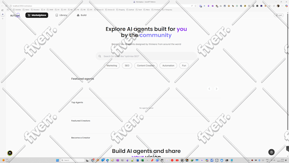The width and height of the screenshot is (289, 163).
Task: Add a new tab with the plus icon
Action: [x=3, y=19]
